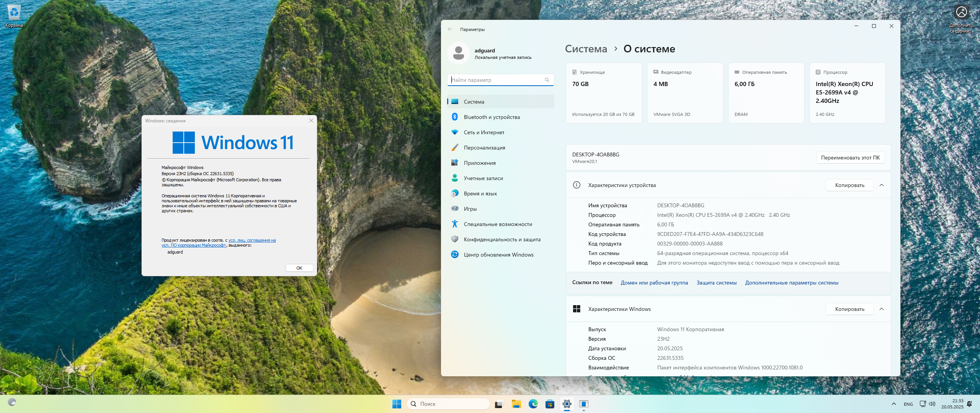Image resolution: width=980 pixels, height=413 pixels.
Task: Select Приложения in the settings sidebar
Action: [x=479, y=163]
